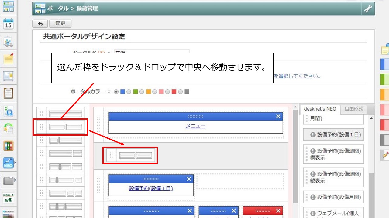Click the green portal color swatch
Viewport: 389px width, 218px height.
pos(136,91)
